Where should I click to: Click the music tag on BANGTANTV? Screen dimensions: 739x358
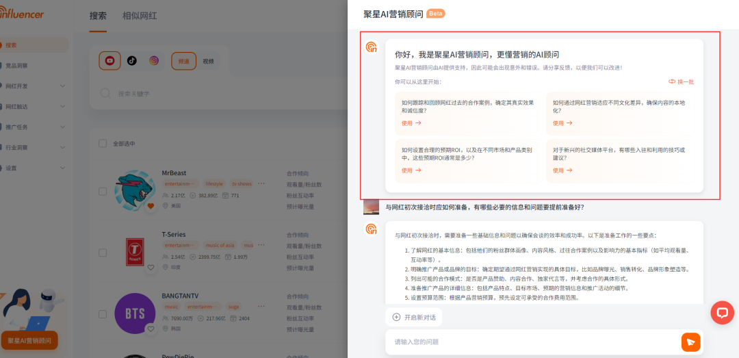(x=172, y=306)
